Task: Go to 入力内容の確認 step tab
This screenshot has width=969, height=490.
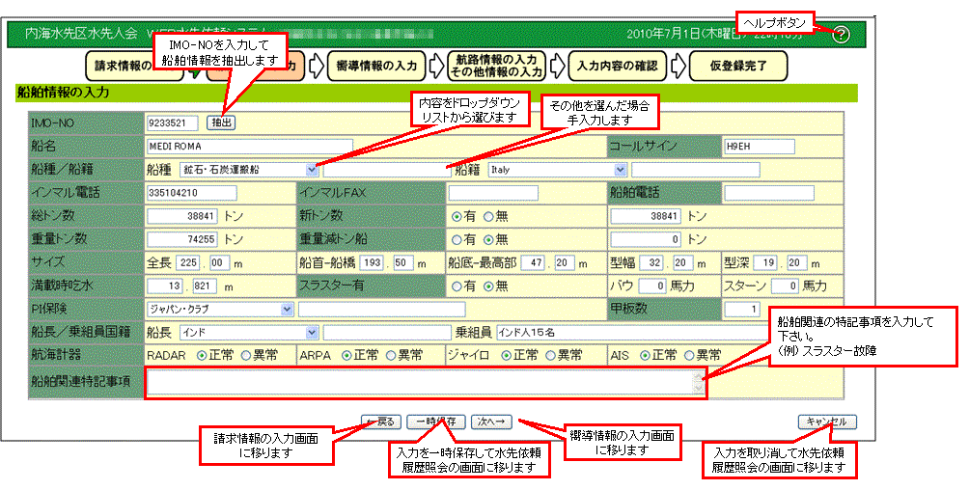Action: [x=616, y=66]
